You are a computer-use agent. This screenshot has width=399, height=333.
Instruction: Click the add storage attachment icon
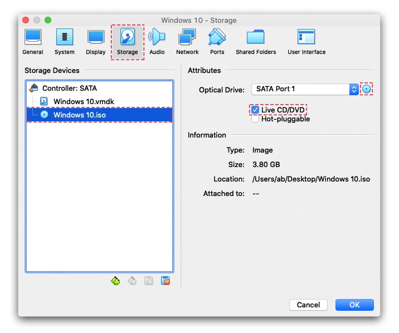149,281
